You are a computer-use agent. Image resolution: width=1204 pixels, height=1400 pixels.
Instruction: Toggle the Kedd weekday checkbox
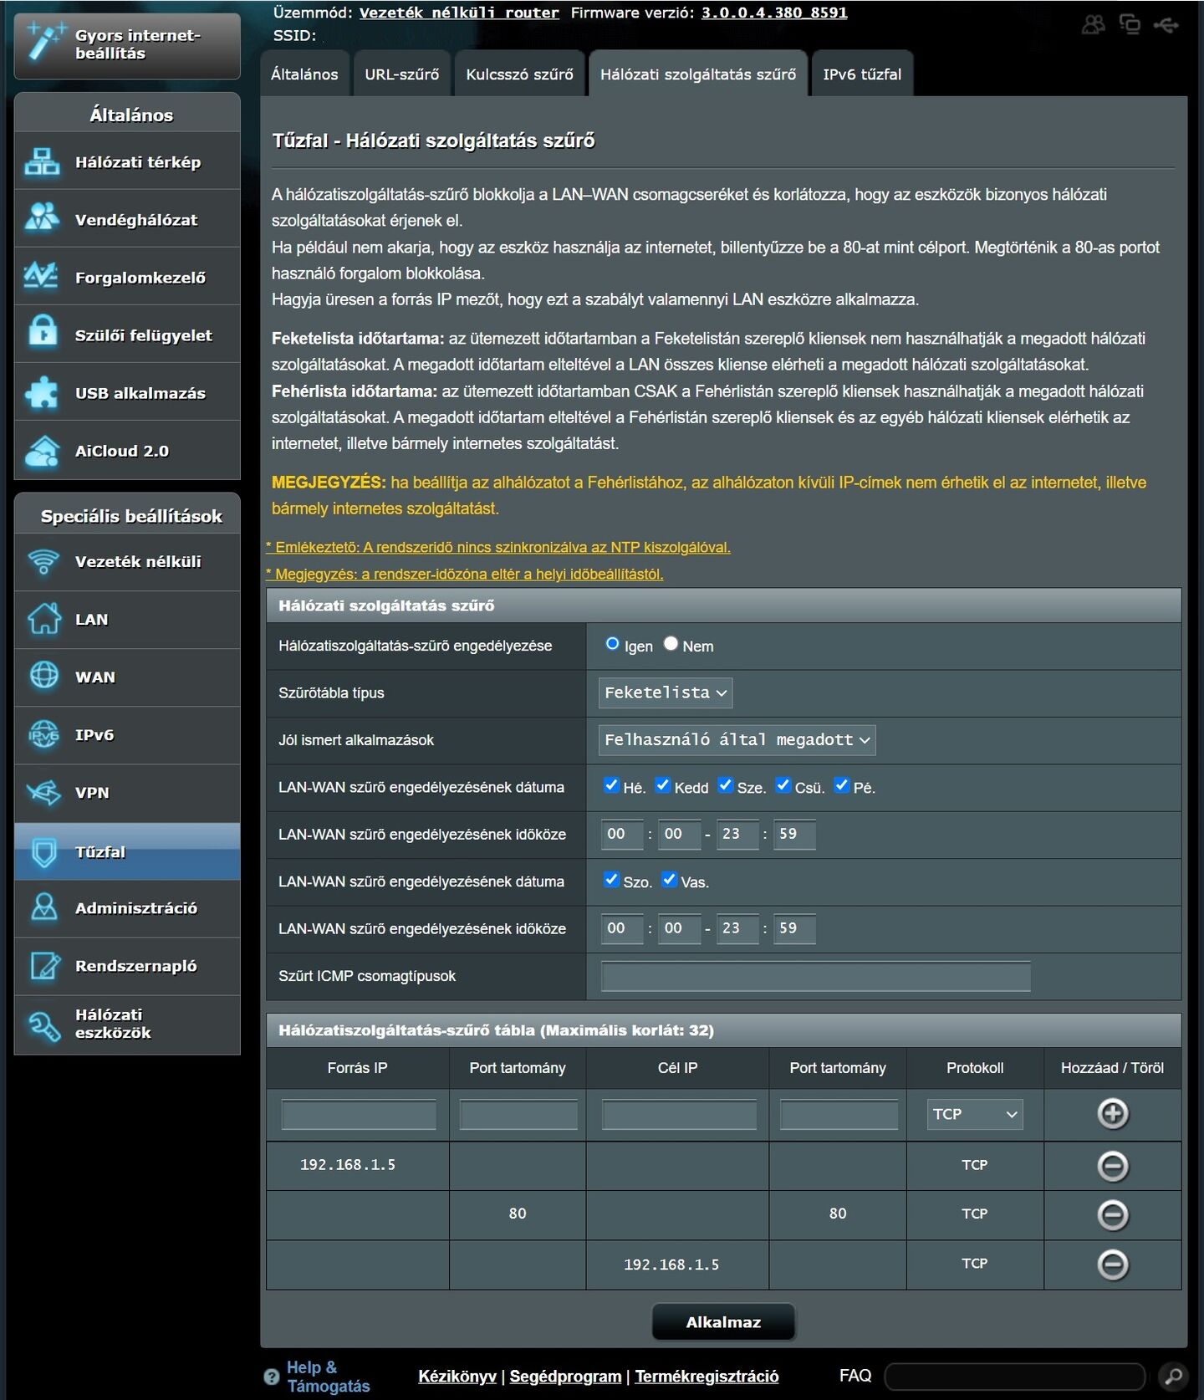pos(662,785)
